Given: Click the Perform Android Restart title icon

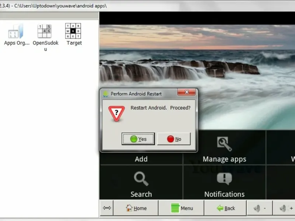Looking at the screenshot, I should (106, 94).
